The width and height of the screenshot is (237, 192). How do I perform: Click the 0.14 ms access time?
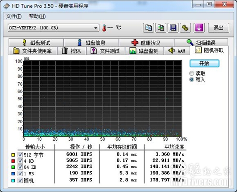127,154
